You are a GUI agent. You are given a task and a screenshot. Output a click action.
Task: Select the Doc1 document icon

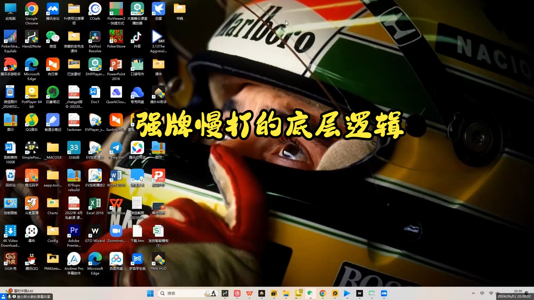(95, 95)
